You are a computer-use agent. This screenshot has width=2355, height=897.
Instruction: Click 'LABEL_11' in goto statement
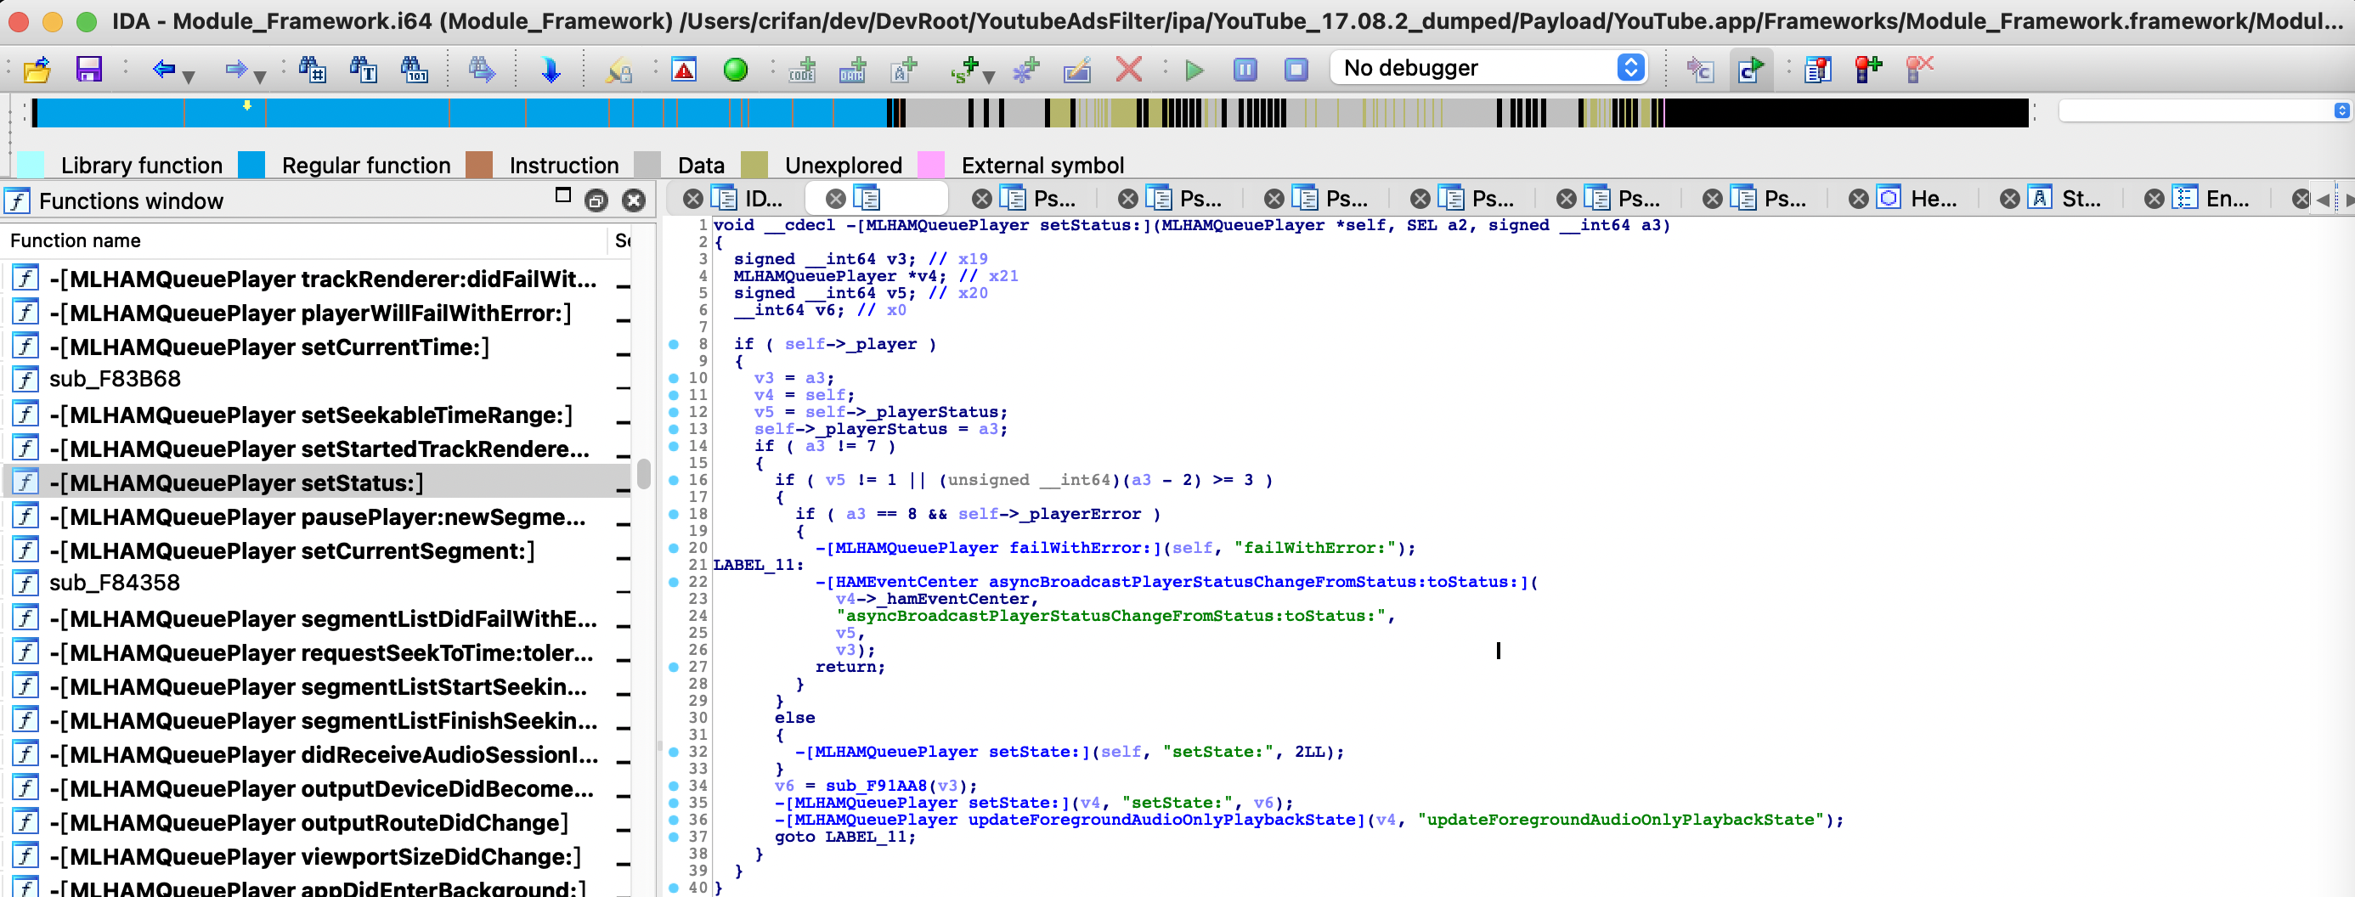tap(866, 837)
